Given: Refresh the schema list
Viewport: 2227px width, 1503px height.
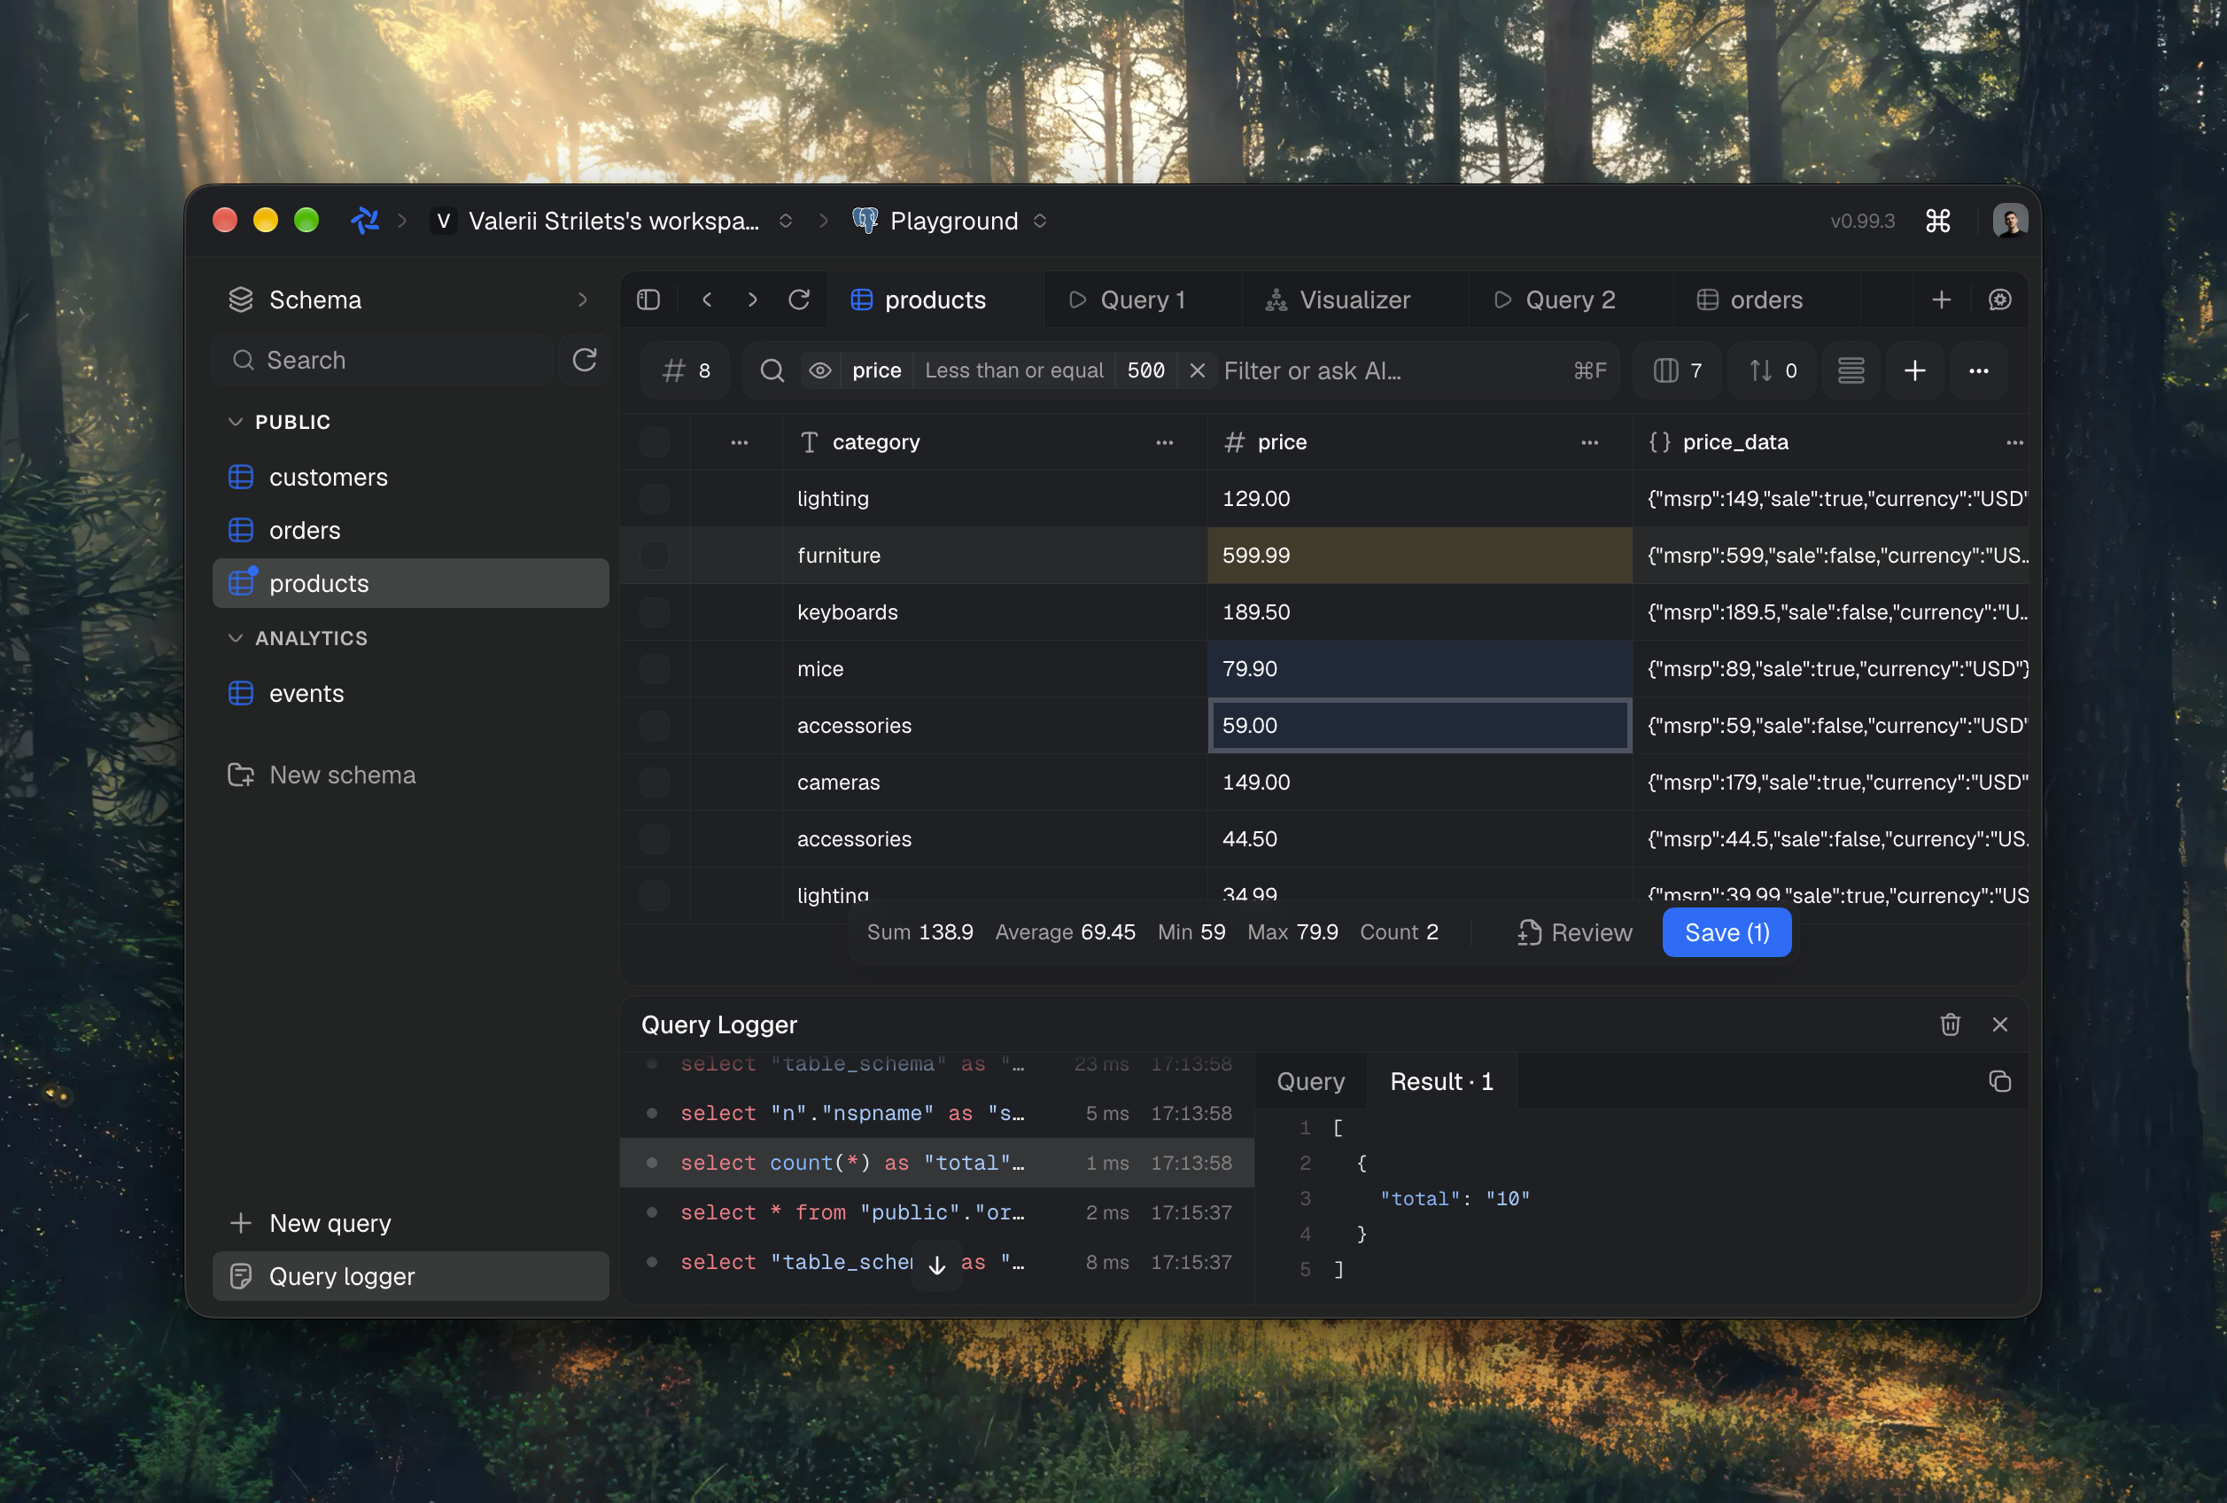Looking at the screenshot, I should tap(585, 361).
